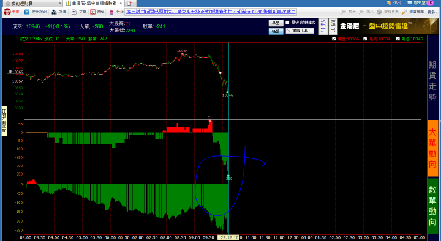The height and width of the screenshot is (241, 441).
Task: Click the 升級 upgrade icon
Action: pos(111,12)
